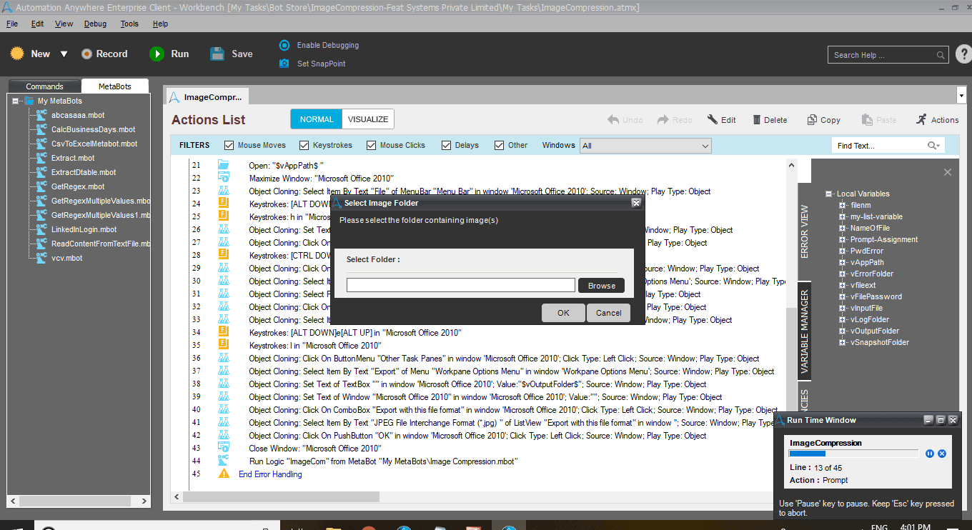
Task: Collapse the Local Variables node
Action: click(x=829, y=194)
